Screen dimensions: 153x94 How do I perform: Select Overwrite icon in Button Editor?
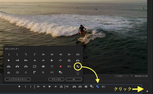click(9, 66)
